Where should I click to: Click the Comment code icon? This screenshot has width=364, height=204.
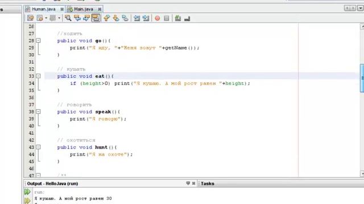point(178,18)
